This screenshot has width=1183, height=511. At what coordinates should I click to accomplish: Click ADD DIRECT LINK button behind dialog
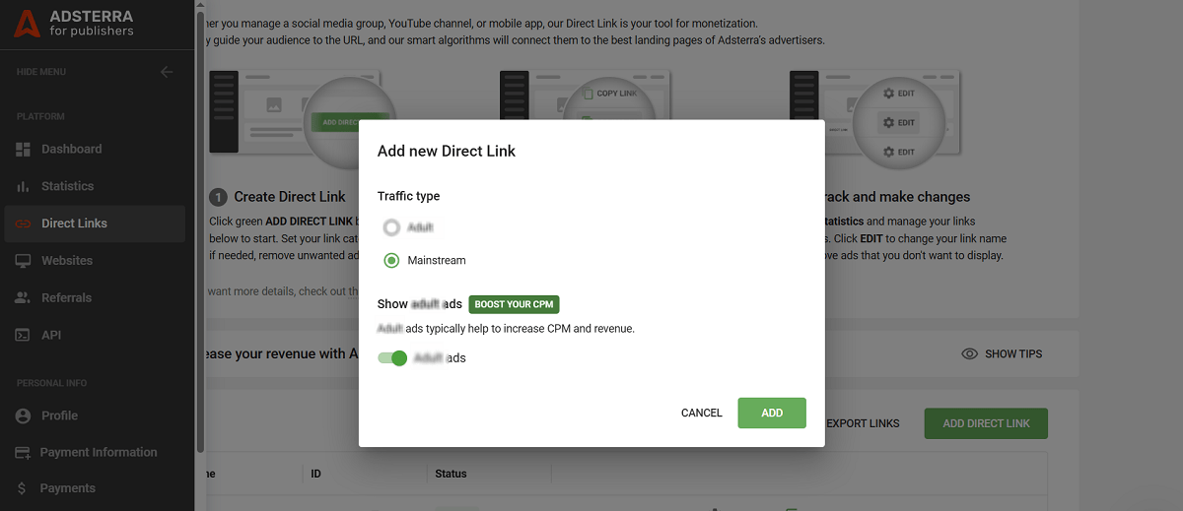pos(986,423)
